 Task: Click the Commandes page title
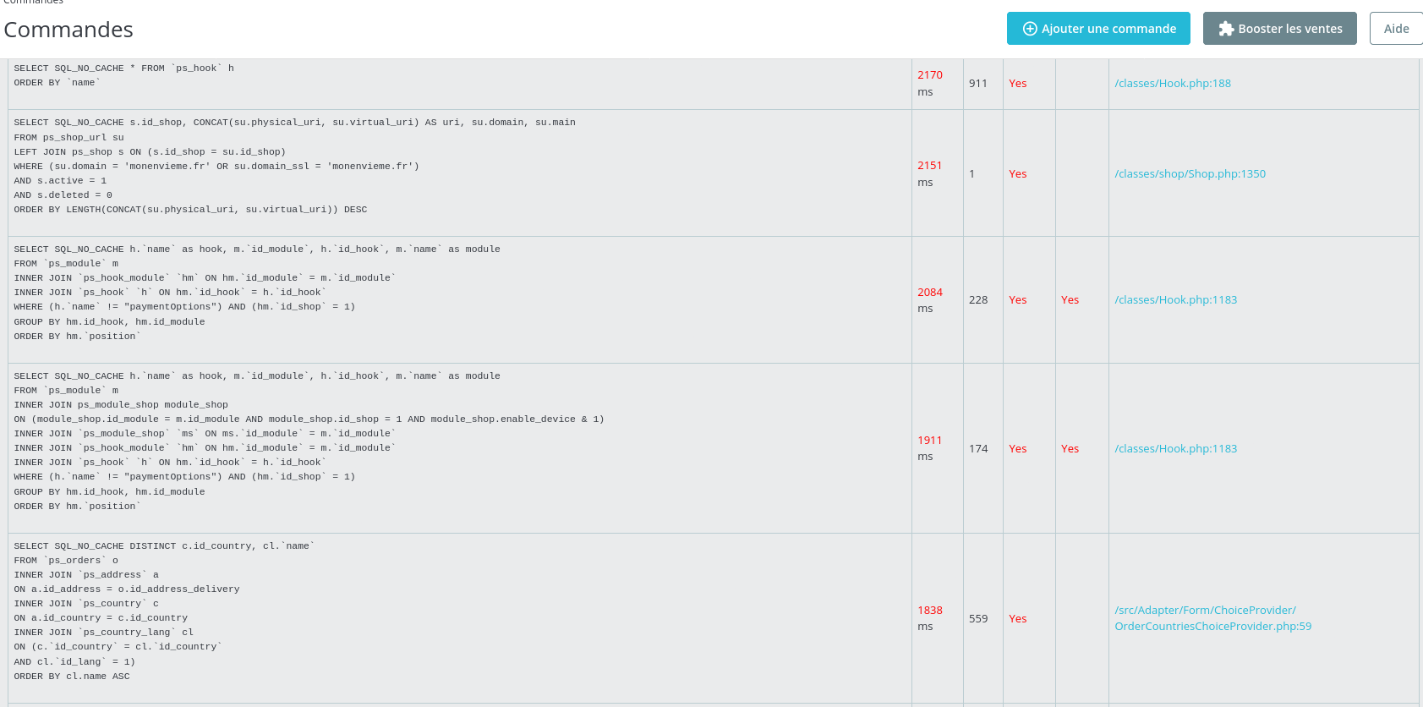pyautogui.click(x=68, y=30)
